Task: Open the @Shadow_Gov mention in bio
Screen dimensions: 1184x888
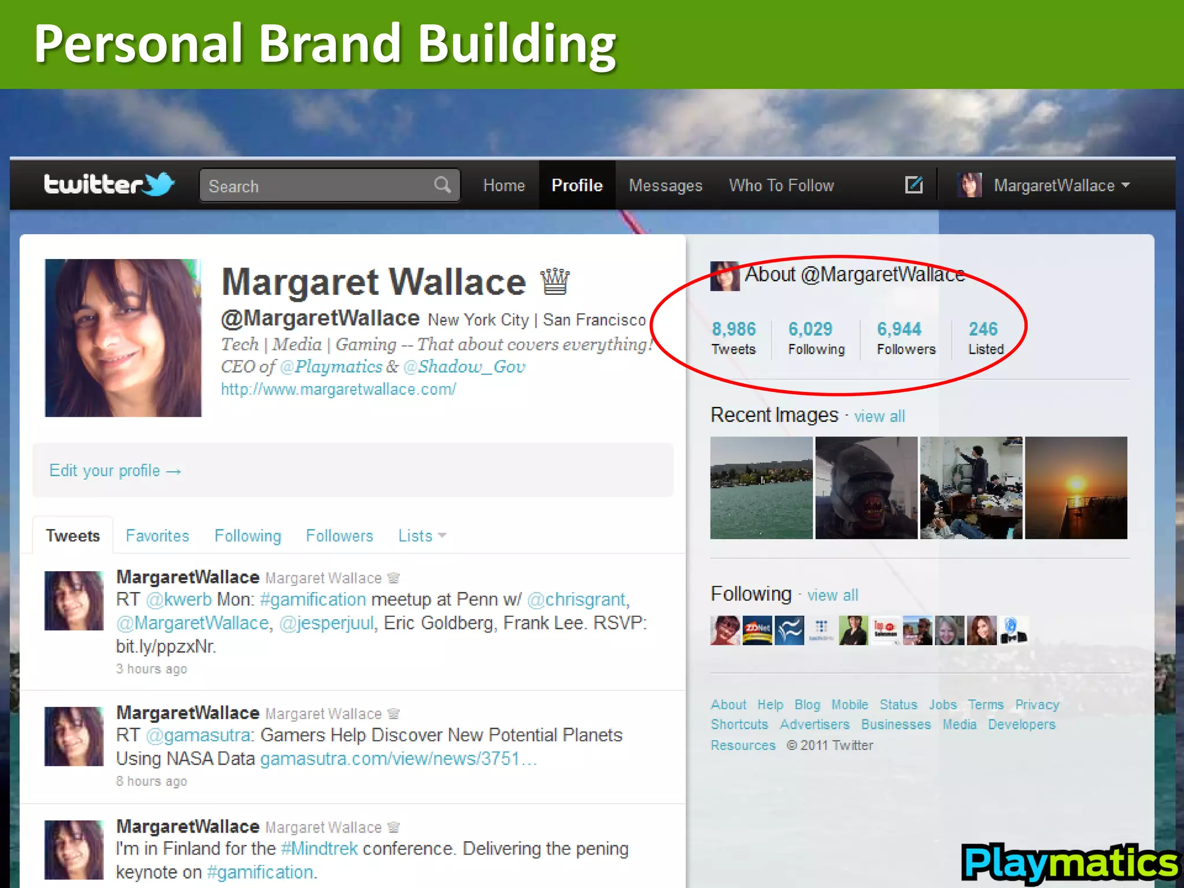Action: pos(464,367)
